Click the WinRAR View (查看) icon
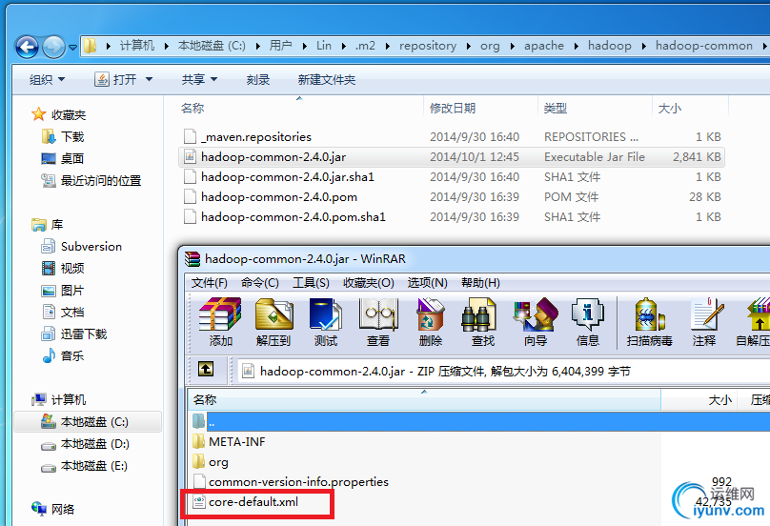Image resolution: width=770 pixels, height=526 pixels. [x=378, y=322]
